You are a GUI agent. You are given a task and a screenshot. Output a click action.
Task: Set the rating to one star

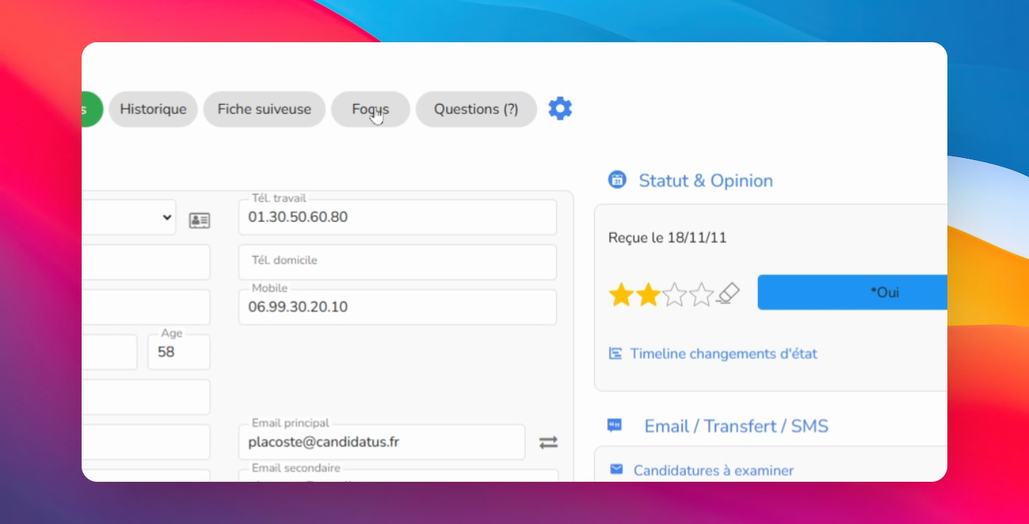[621, 295]
